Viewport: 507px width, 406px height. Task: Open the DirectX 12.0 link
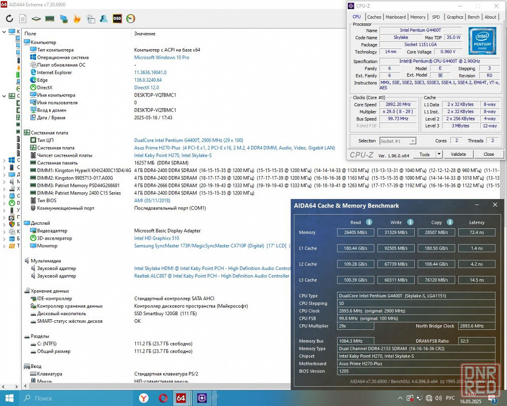pyautogui.click(x=147, y=87)
